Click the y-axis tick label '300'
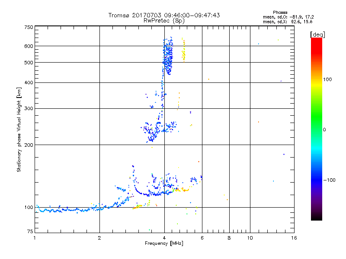 pos(29,109)
